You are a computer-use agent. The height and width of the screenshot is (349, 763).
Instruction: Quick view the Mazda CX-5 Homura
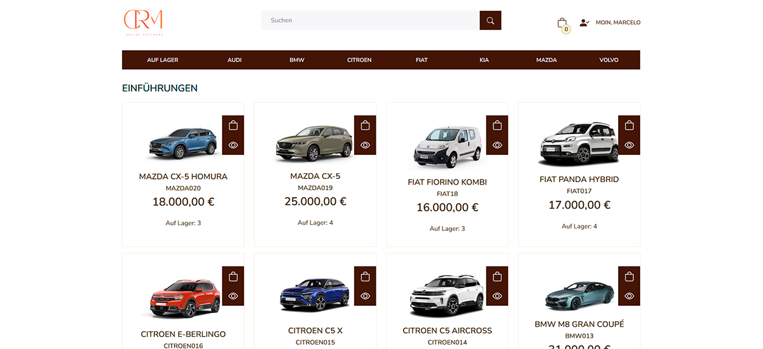click(233, 145)
